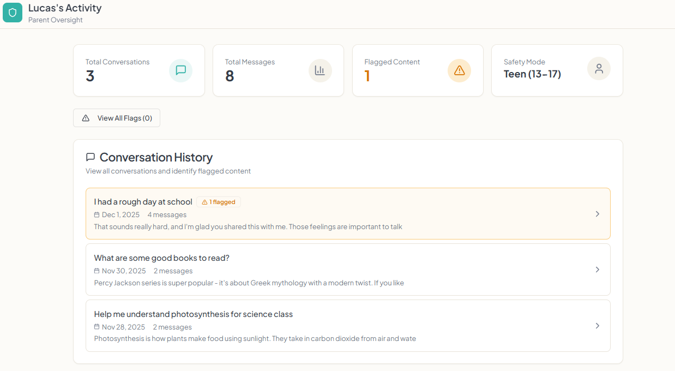The image size is (675, 371).
Task: Click the calendar icon next to Nov 30, 2025
Action: (x=97, y=271)
